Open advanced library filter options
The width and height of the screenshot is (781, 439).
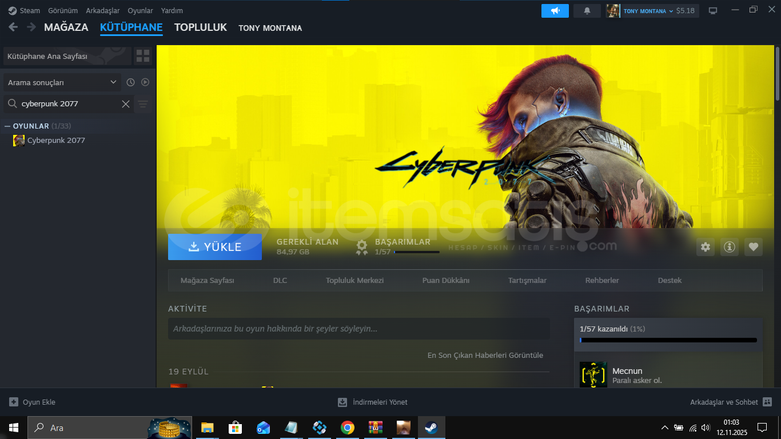point(143,104)
